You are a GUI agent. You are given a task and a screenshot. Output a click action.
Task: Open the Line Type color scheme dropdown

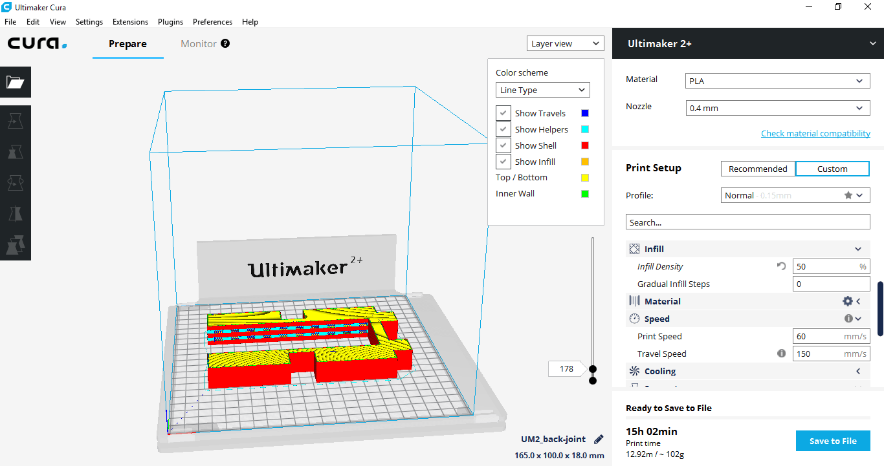pos(543,90)
